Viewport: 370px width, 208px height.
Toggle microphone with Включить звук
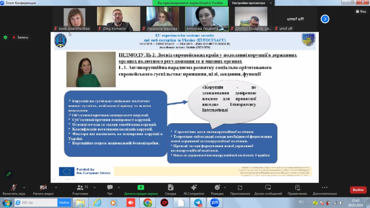pos(14,189)
